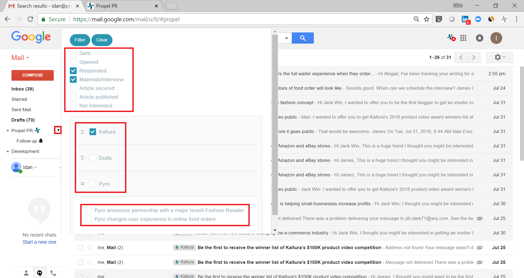Select the Pyro Israeli Fashion Retailer pitch checkbox

tap(88, 210)
